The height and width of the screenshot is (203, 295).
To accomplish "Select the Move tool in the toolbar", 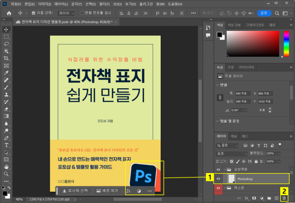I will [6, 29].
